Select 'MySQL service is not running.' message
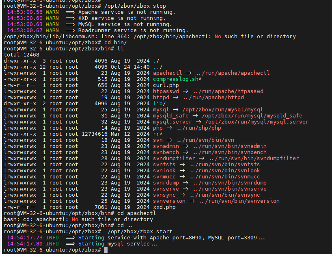Screen dimensions: 332x254 125,24
